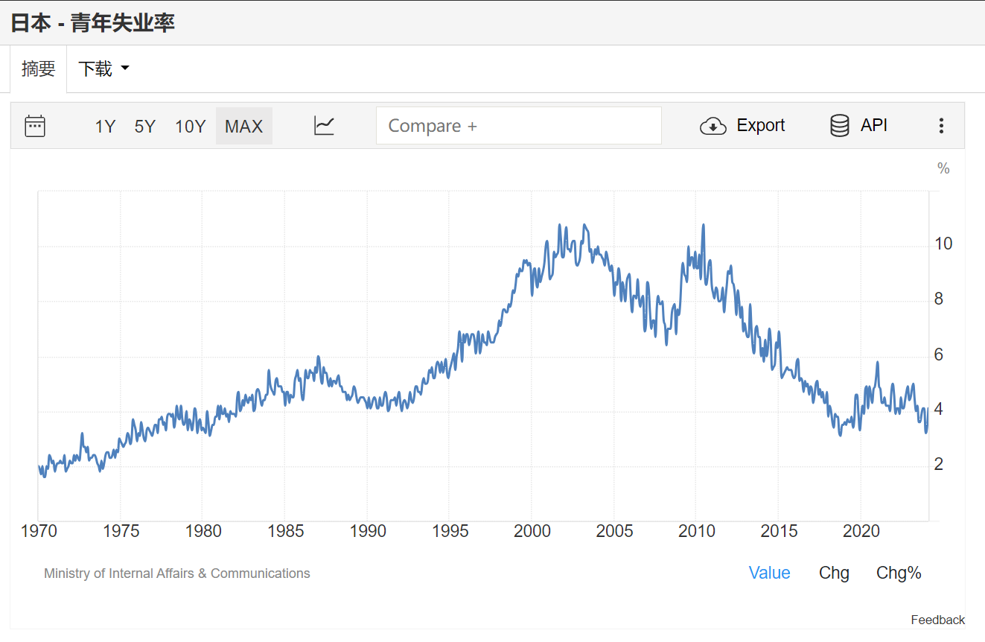This screenshot has width=985, height=642.
Task: Open the calendar date range picker
Action: [x=35, y=126]
